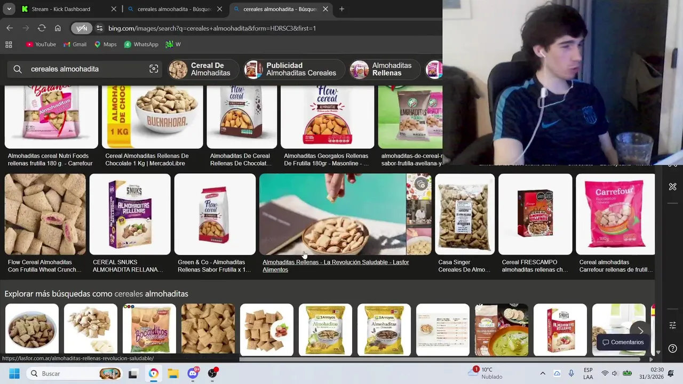Click almohaditas-de-cereal sabor-frutilla-avellana link
Viewport: 683px width, 384px height.
click(x=411, y=159)
